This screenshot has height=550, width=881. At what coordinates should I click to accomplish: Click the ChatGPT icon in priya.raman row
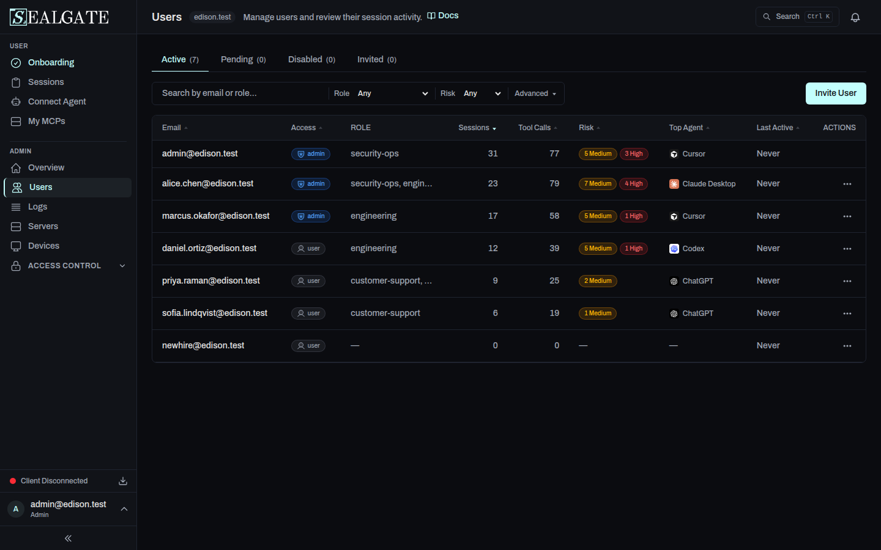click(674, 281)
